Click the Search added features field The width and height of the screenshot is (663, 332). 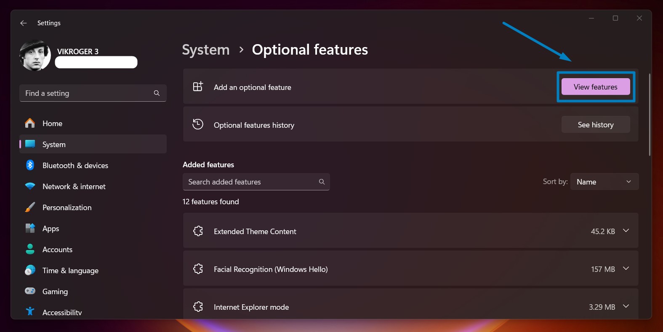(x=256, y=182)
